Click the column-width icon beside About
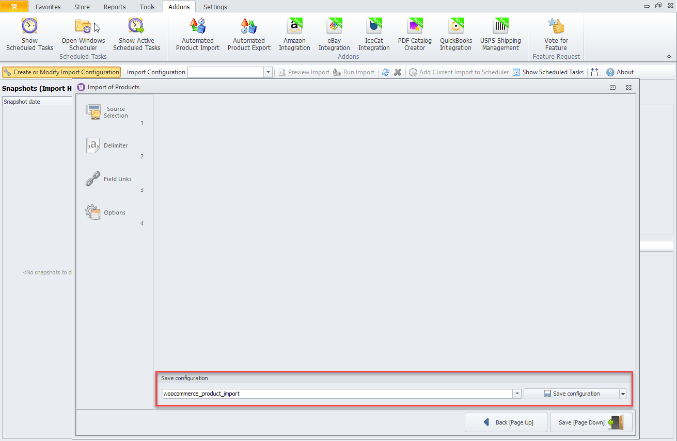Viewport: 677px width, 441px height. [x=595, y=72]
